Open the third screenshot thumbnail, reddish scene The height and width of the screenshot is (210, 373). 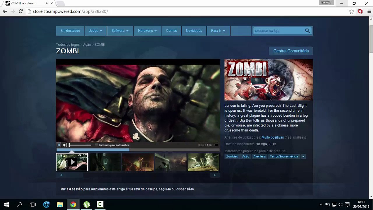click(x=138, y=162)
